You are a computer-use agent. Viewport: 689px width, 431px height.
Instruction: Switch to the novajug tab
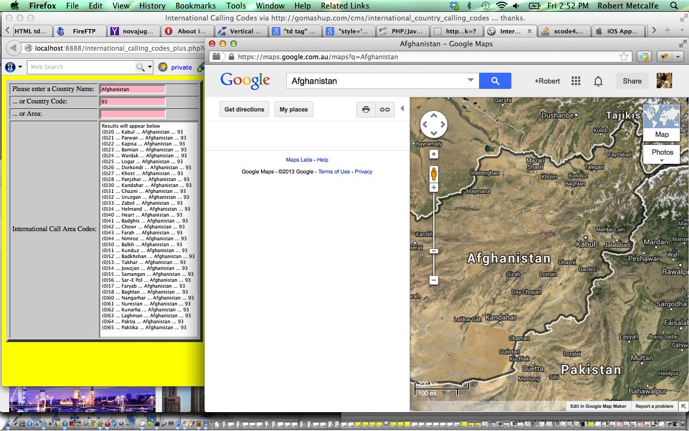[x=133, y=31]
